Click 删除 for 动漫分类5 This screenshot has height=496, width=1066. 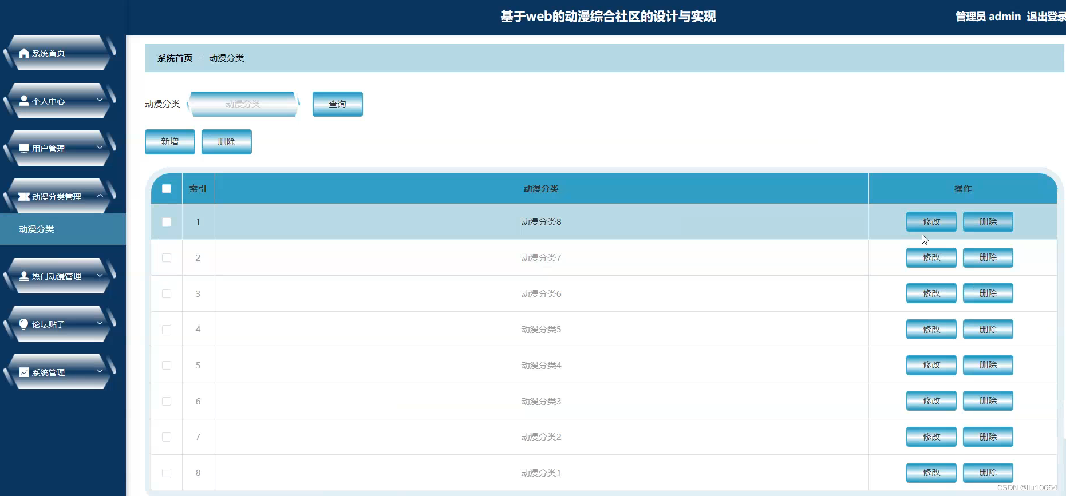pyautogui.click(x=988, y=330)
